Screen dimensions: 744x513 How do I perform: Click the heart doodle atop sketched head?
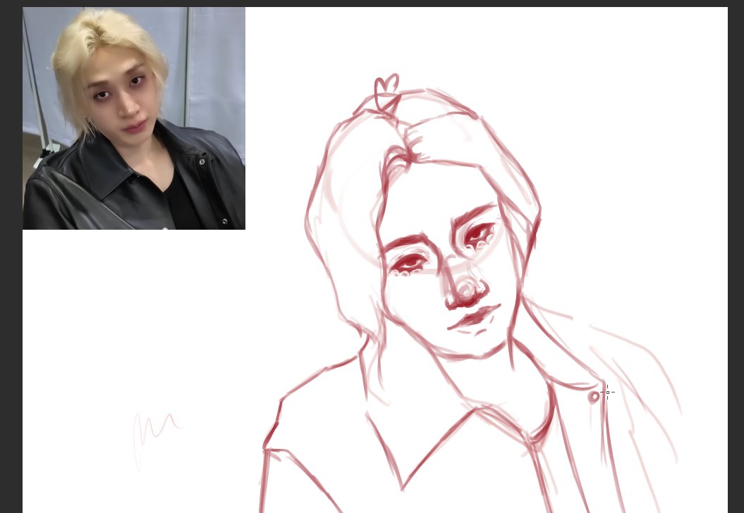click(x=387, y=94)
